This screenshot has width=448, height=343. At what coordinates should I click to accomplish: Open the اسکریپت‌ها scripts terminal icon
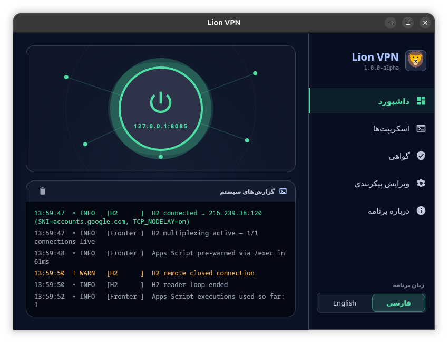click(421, 128)
